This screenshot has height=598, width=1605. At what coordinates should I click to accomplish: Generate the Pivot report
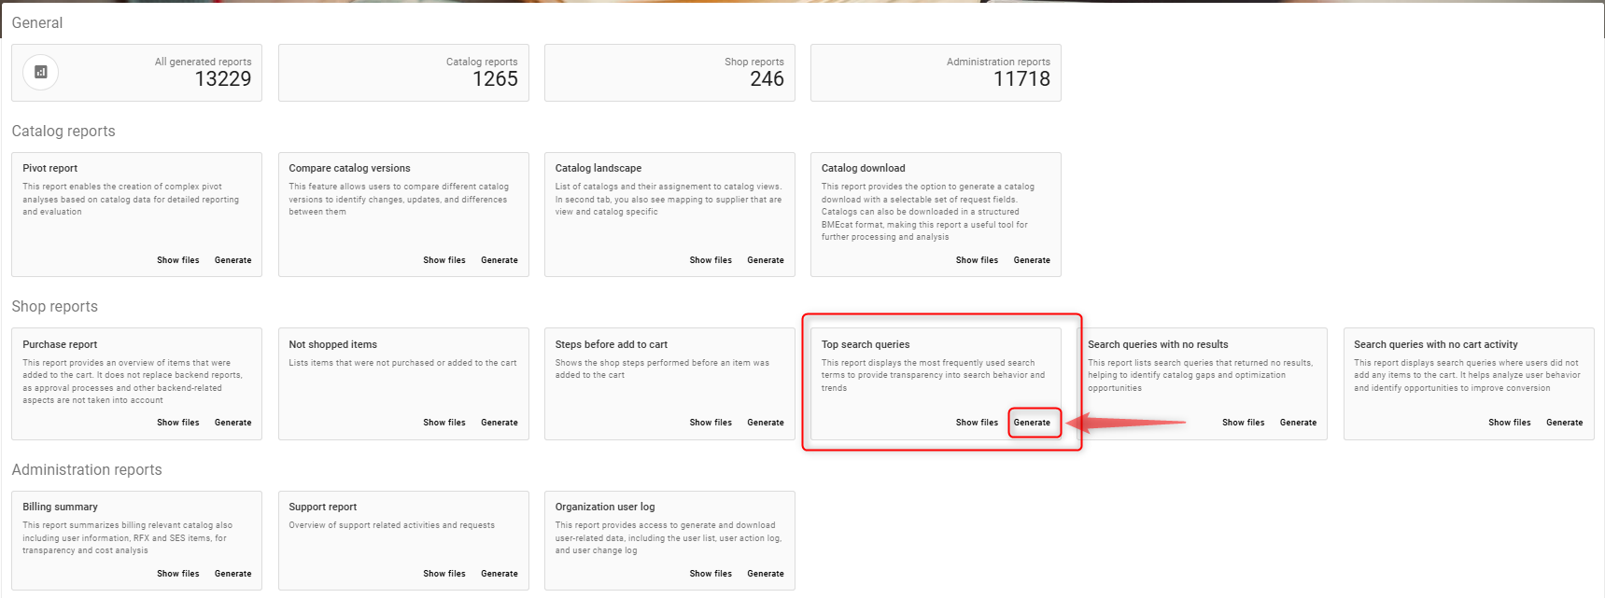(x=232, y=260)
